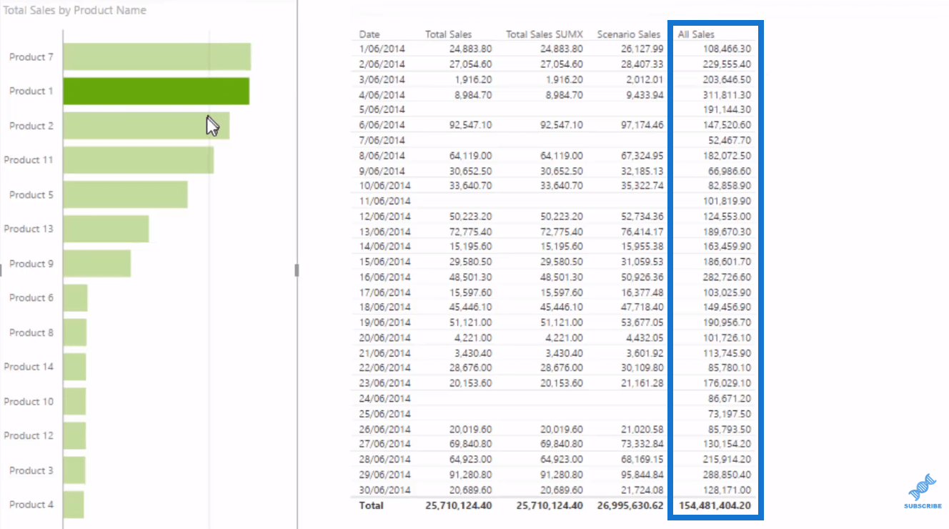Click the Total row label
Image resolution: width=949 pixels, height=529 pixels.
pyautogui.click(x=371, y=505)
